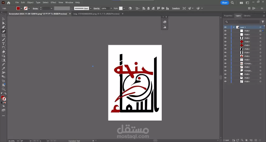Click the Change Screen Mode icon
266x142 pixels.
click(3, 110)
